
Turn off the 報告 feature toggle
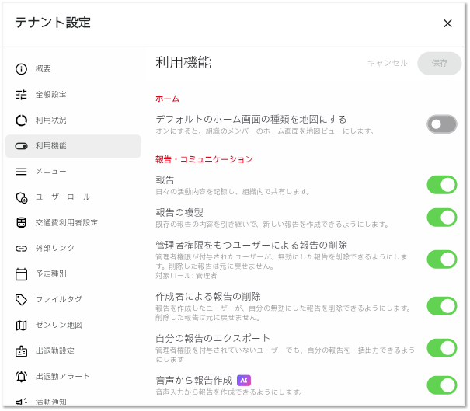tap(442, 185)
